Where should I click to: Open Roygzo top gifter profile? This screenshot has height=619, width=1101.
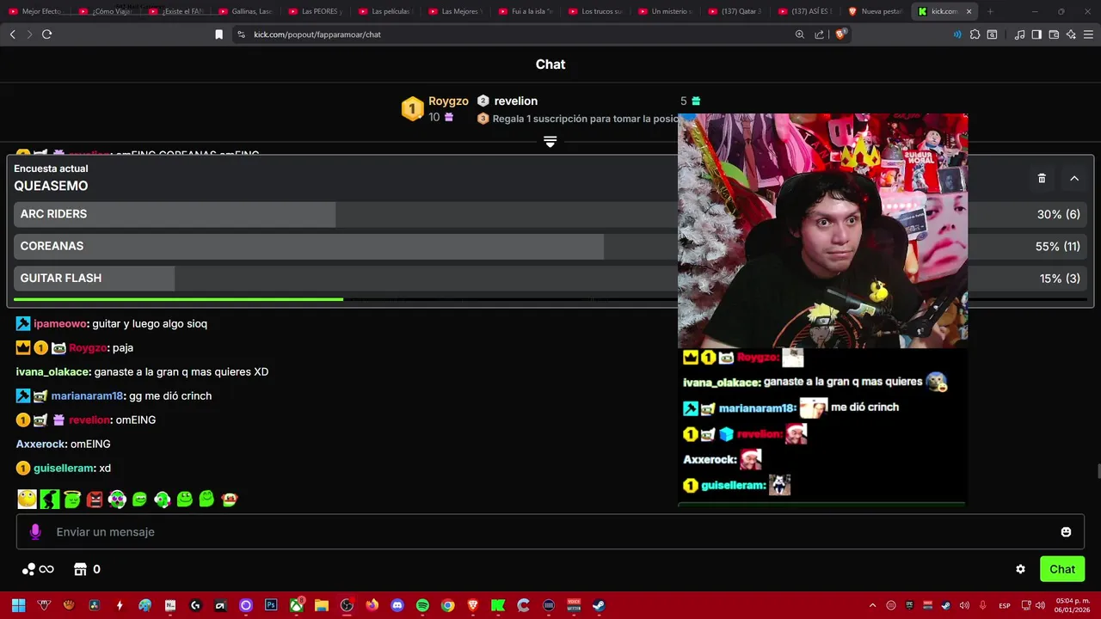click(448, 101)
